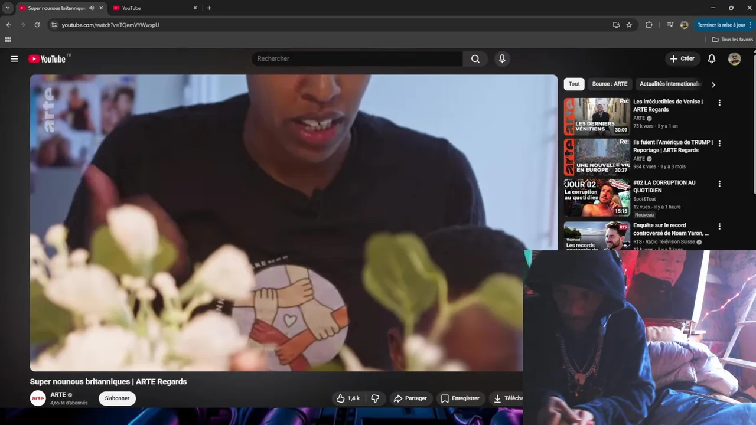Open the Créer button
The width and height of the screenshot is (756, 425).
coord(682,59)
